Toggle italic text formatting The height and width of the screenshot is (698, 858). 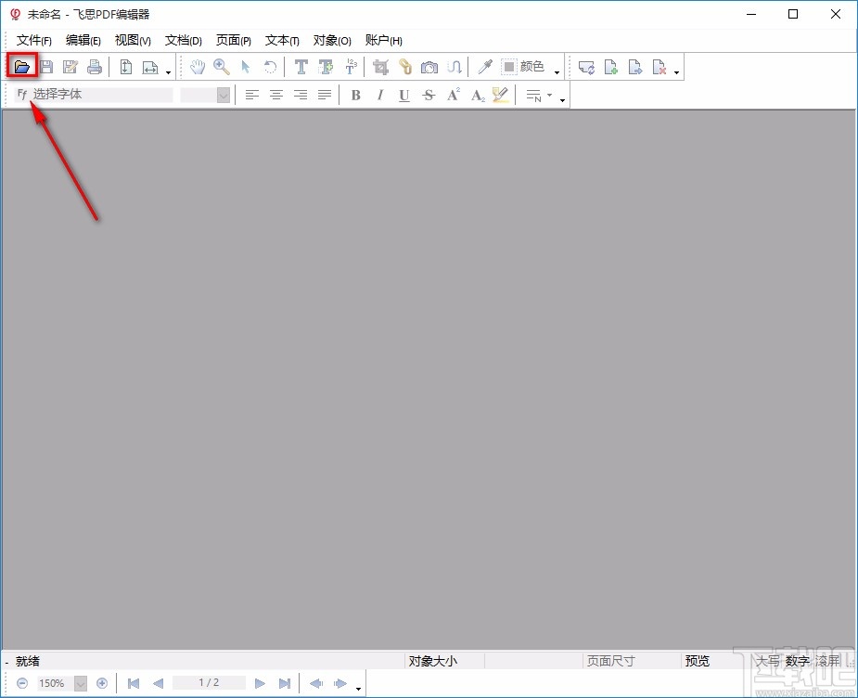tap(379, 94)
